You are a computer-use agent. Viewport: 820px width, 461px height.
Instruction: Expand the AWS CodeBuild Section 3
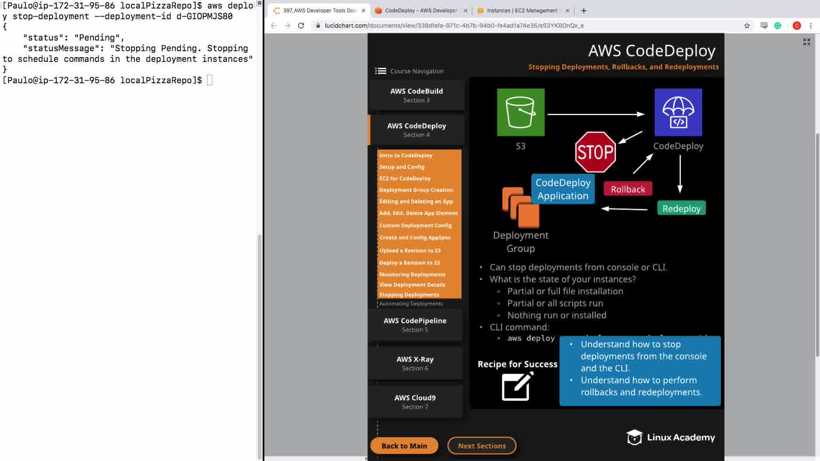pyautogui.click(x=416, y=95)
